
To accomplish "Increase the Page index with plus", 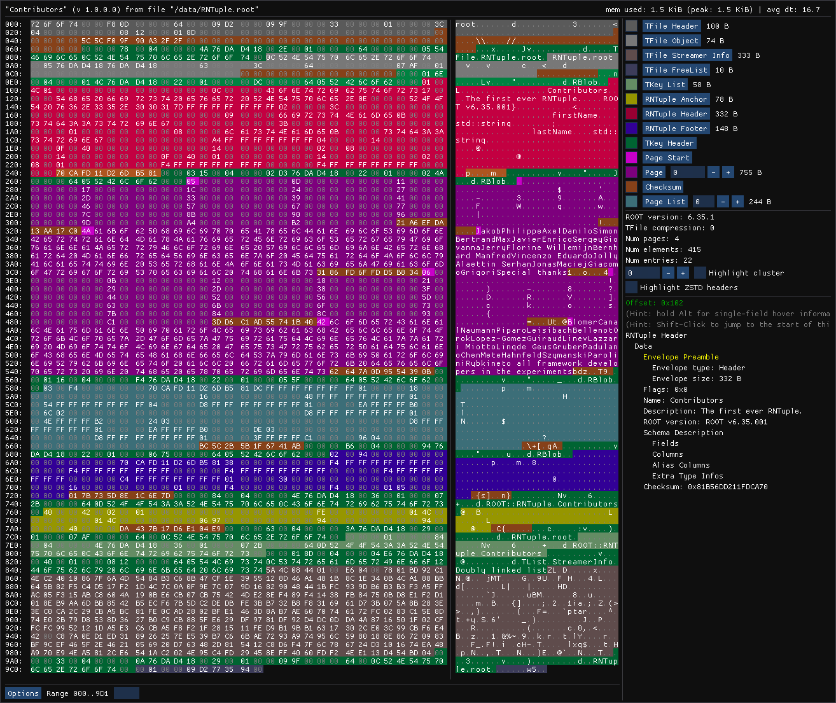I will (728, 172).
